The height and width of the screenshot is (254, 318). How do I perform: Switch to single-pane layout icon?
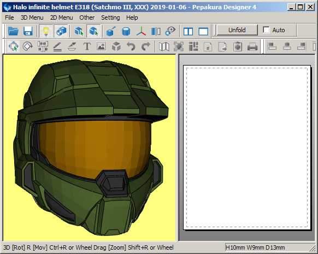(x=203, y=32)
